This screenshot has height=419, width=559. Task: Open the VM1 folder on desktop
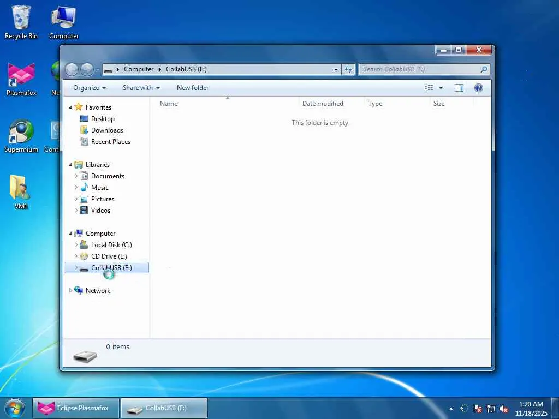pos(20,191)
